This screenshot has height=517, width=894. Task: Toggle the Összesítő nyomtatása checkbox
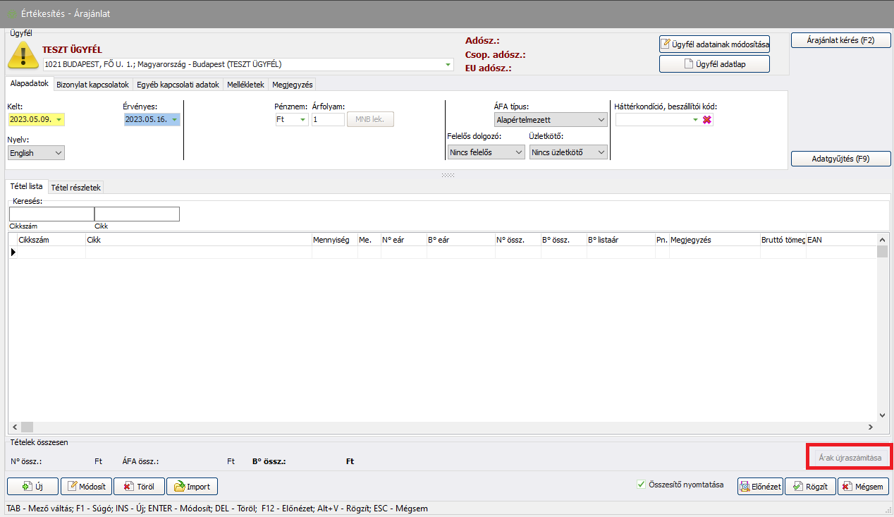coord(641,485)
